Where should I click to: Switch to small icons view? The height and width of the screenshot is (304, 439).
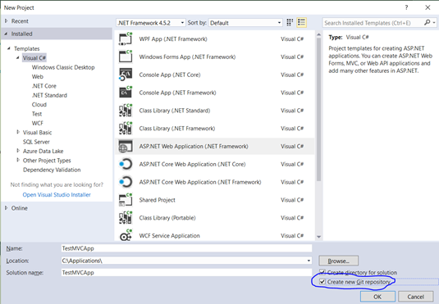coord(290,23)
